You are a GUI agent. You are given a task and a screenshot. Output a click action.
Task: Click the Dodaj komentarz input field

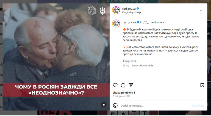155,106
